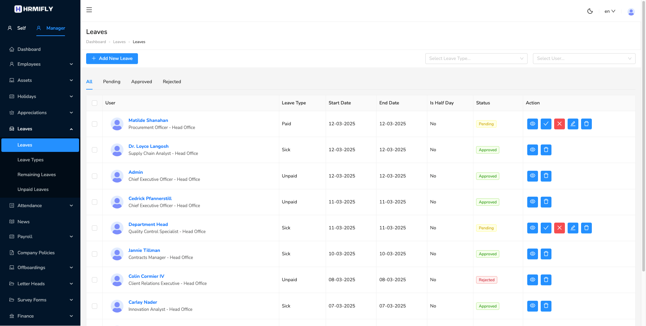This screenshot has width=646, height=326.
Task: Select Jannie Tillman's row checkbox
Action: [x=95, y=254]
